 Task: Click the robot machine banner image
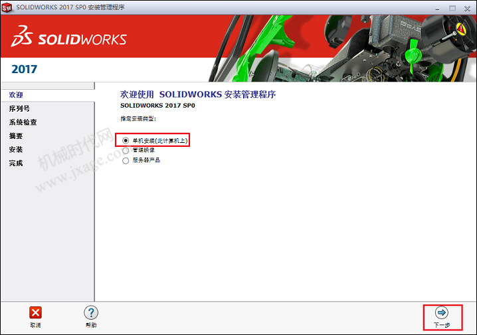(x=342, y=49)
